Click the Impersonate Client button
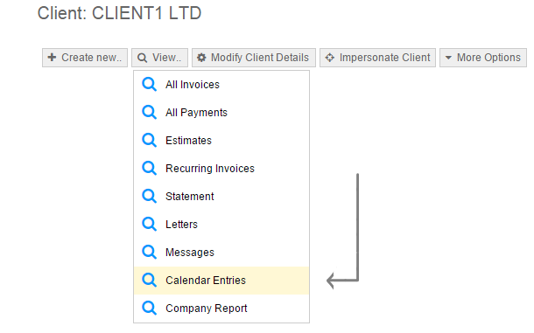The image size is (534, 333). [377, 58]
